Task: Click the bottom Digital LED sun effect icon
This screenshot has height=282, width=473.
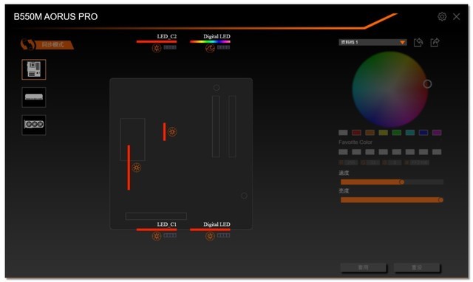Action: (x=210, y=236)
